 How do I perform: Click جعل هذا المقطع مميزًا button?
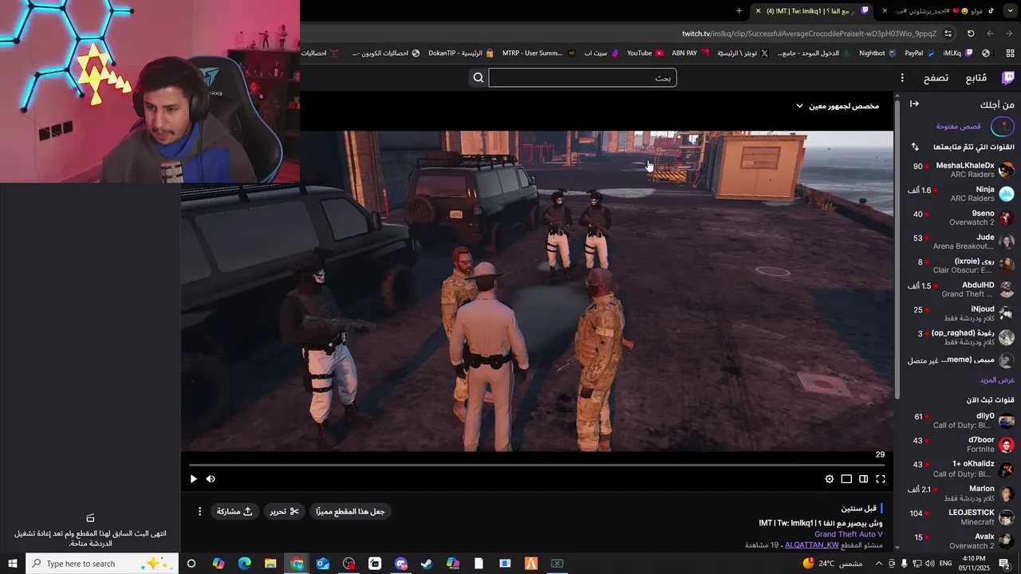coord(350,511)
